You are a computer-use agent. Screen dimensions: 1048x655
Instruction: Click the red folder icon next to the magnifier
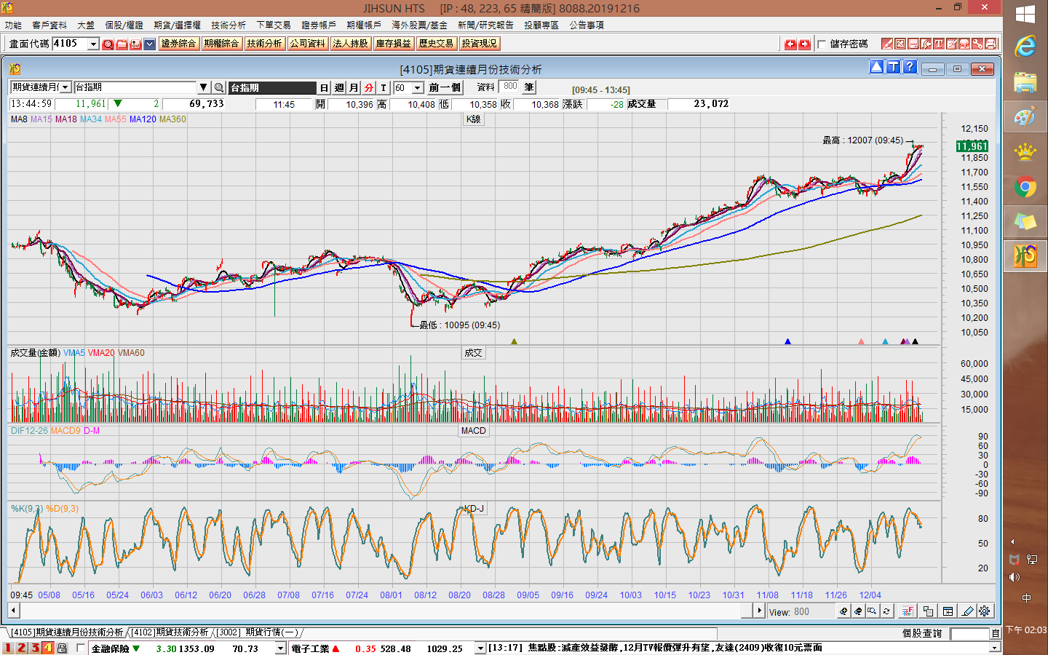122,44
